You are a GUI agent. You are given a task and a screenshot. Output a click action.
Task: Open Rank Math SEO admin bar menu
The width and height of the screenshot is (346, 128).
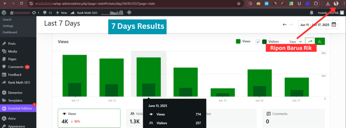[x=84, y=13]
